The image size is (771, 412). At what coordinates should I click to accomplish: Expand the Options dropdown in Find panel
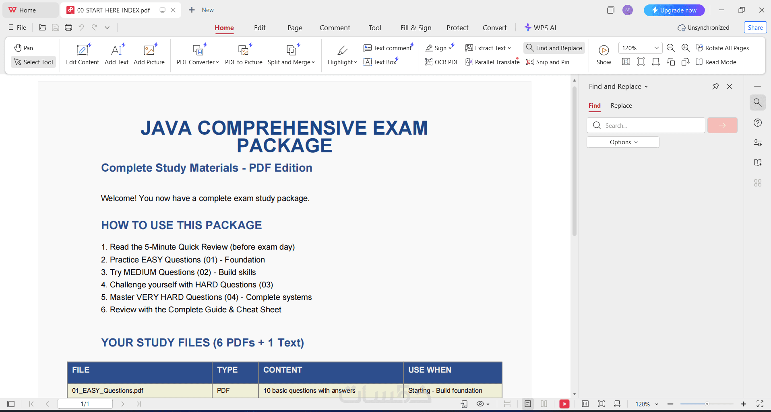(x=623, y=142)
